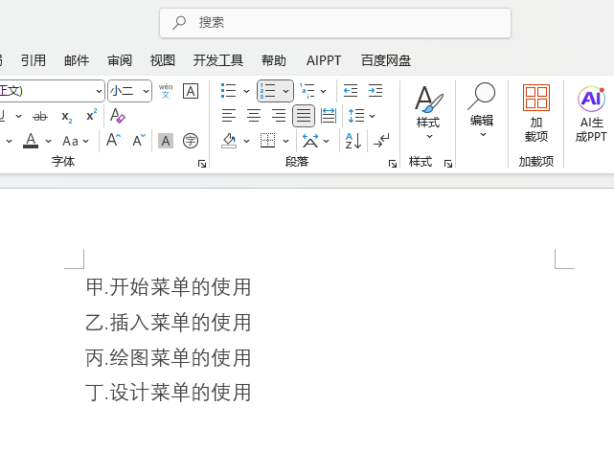The width and height of the screenshot is (614, 474).
Task: Click the line spacing icon
Action: click(x=356, y=116)
